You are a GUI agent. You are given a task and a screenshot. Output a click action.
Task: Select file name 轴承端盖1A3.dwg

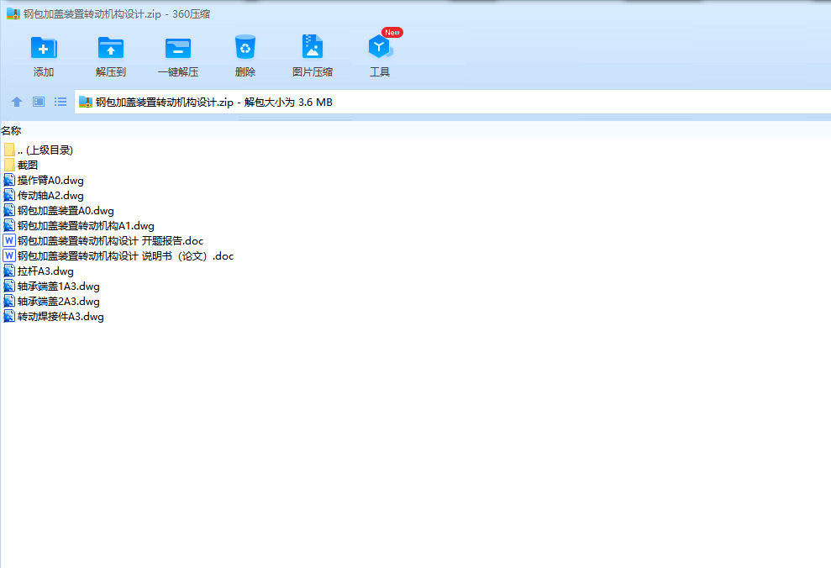(58, 287)
